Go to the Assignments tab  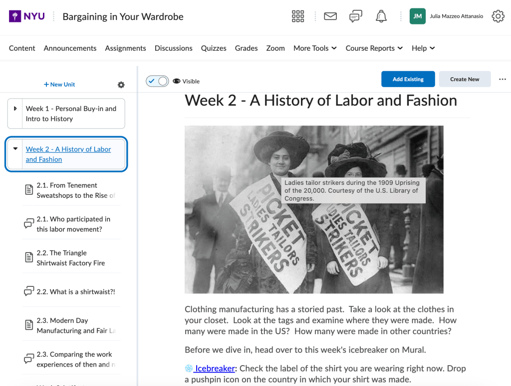coord(125,48)
